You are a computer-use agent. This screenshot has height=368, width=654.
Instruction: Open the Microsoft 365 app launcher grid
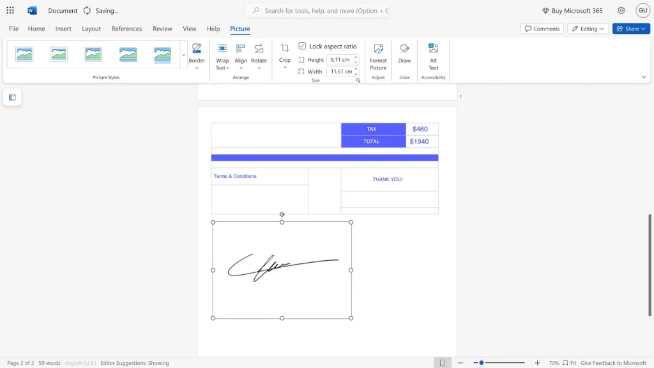[x=10, y=10]
